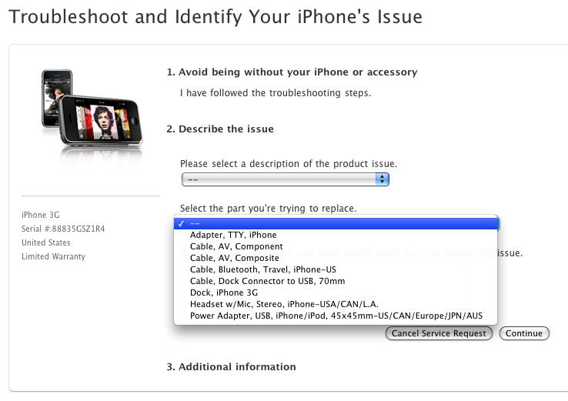Click 'Please select a description of the product issue.'

289,164
